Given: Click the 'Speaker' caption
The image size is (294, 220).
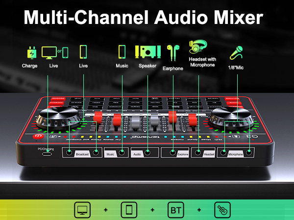Looking at the screenshot, I should tap(147, 66).
